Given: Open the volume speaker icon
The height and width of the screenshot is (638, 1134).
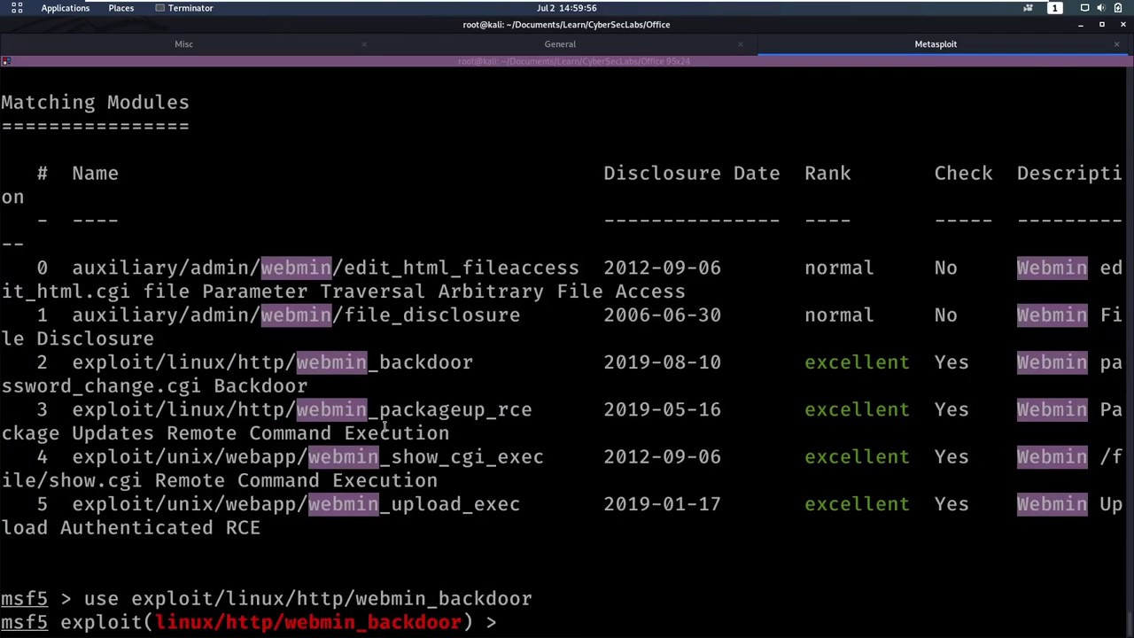Looking at the screenshot, I should point(1101,8).
